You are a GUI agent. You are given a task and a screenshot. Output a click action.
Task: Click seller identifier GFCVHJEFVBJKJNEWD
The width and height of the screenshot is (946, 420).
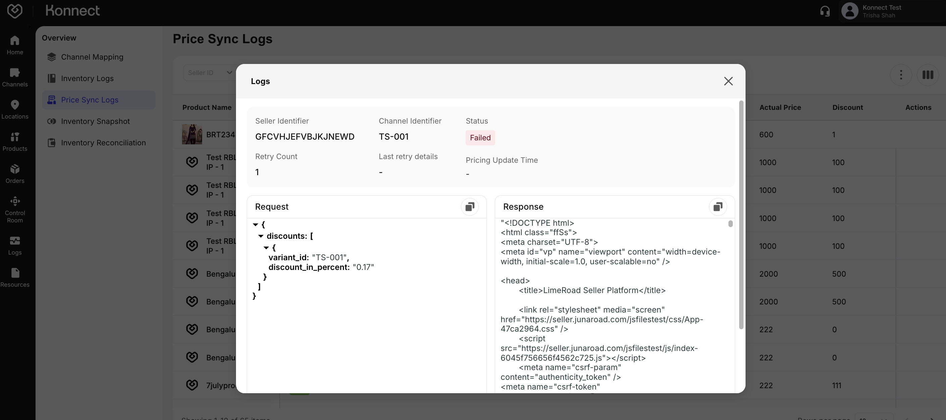[x=304, y=137]
